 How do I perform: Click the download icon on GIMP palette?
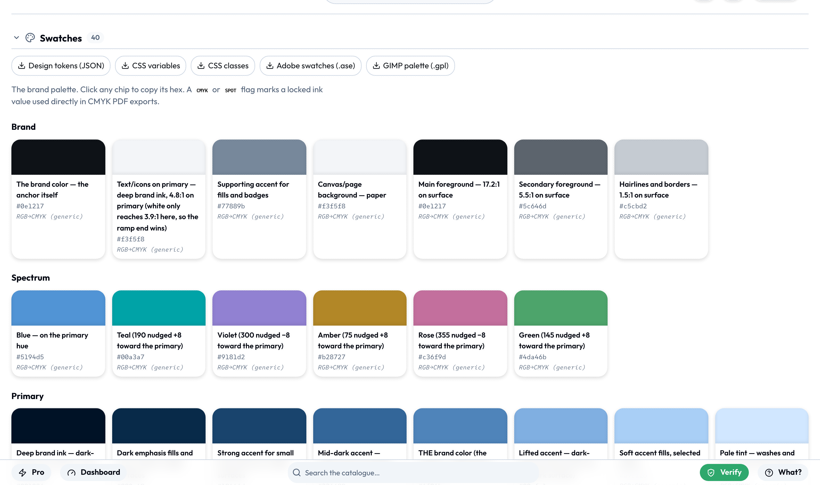pos(376,66)
